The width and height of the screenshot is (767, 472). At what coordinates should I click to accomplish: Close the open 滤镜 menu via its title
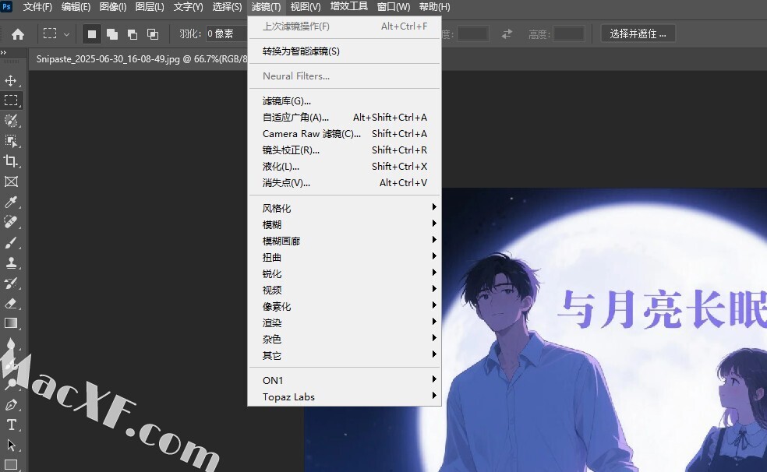click(266, 7)
